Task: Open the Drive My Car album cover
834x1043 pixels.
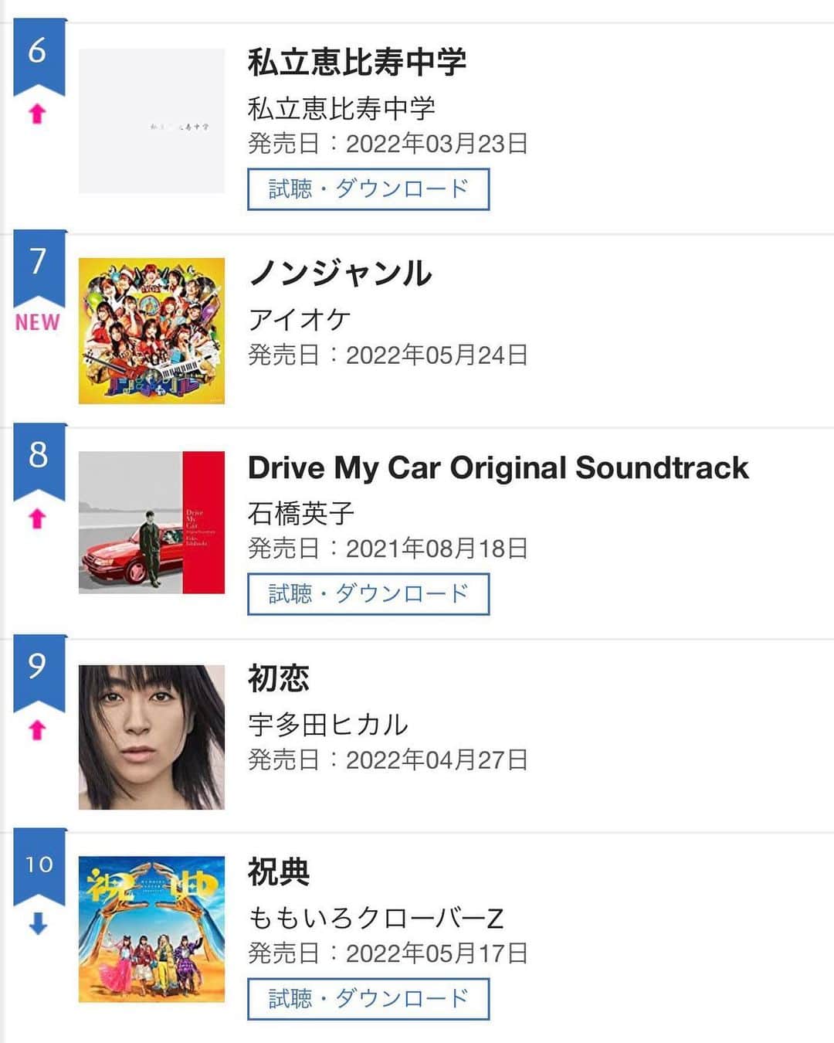Action: pos(151,522)
